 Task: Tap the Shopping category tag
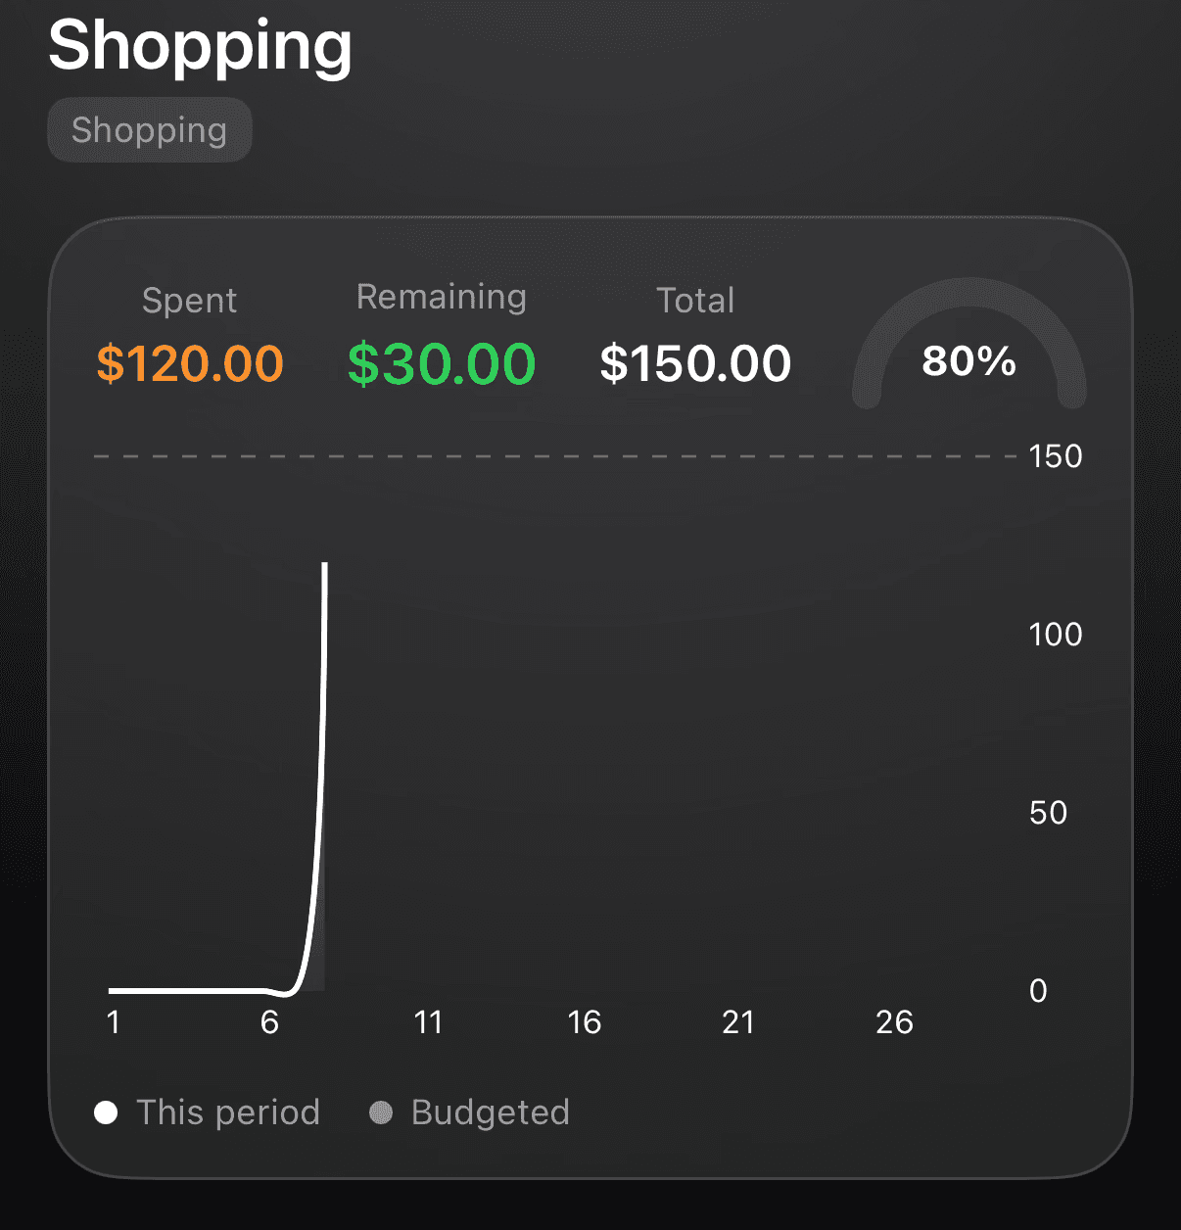pyautogui.click(x=150, y=130)
